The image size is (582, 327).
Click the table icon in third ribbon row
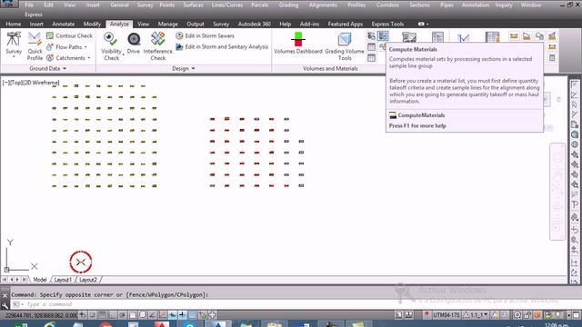point(371,58)
